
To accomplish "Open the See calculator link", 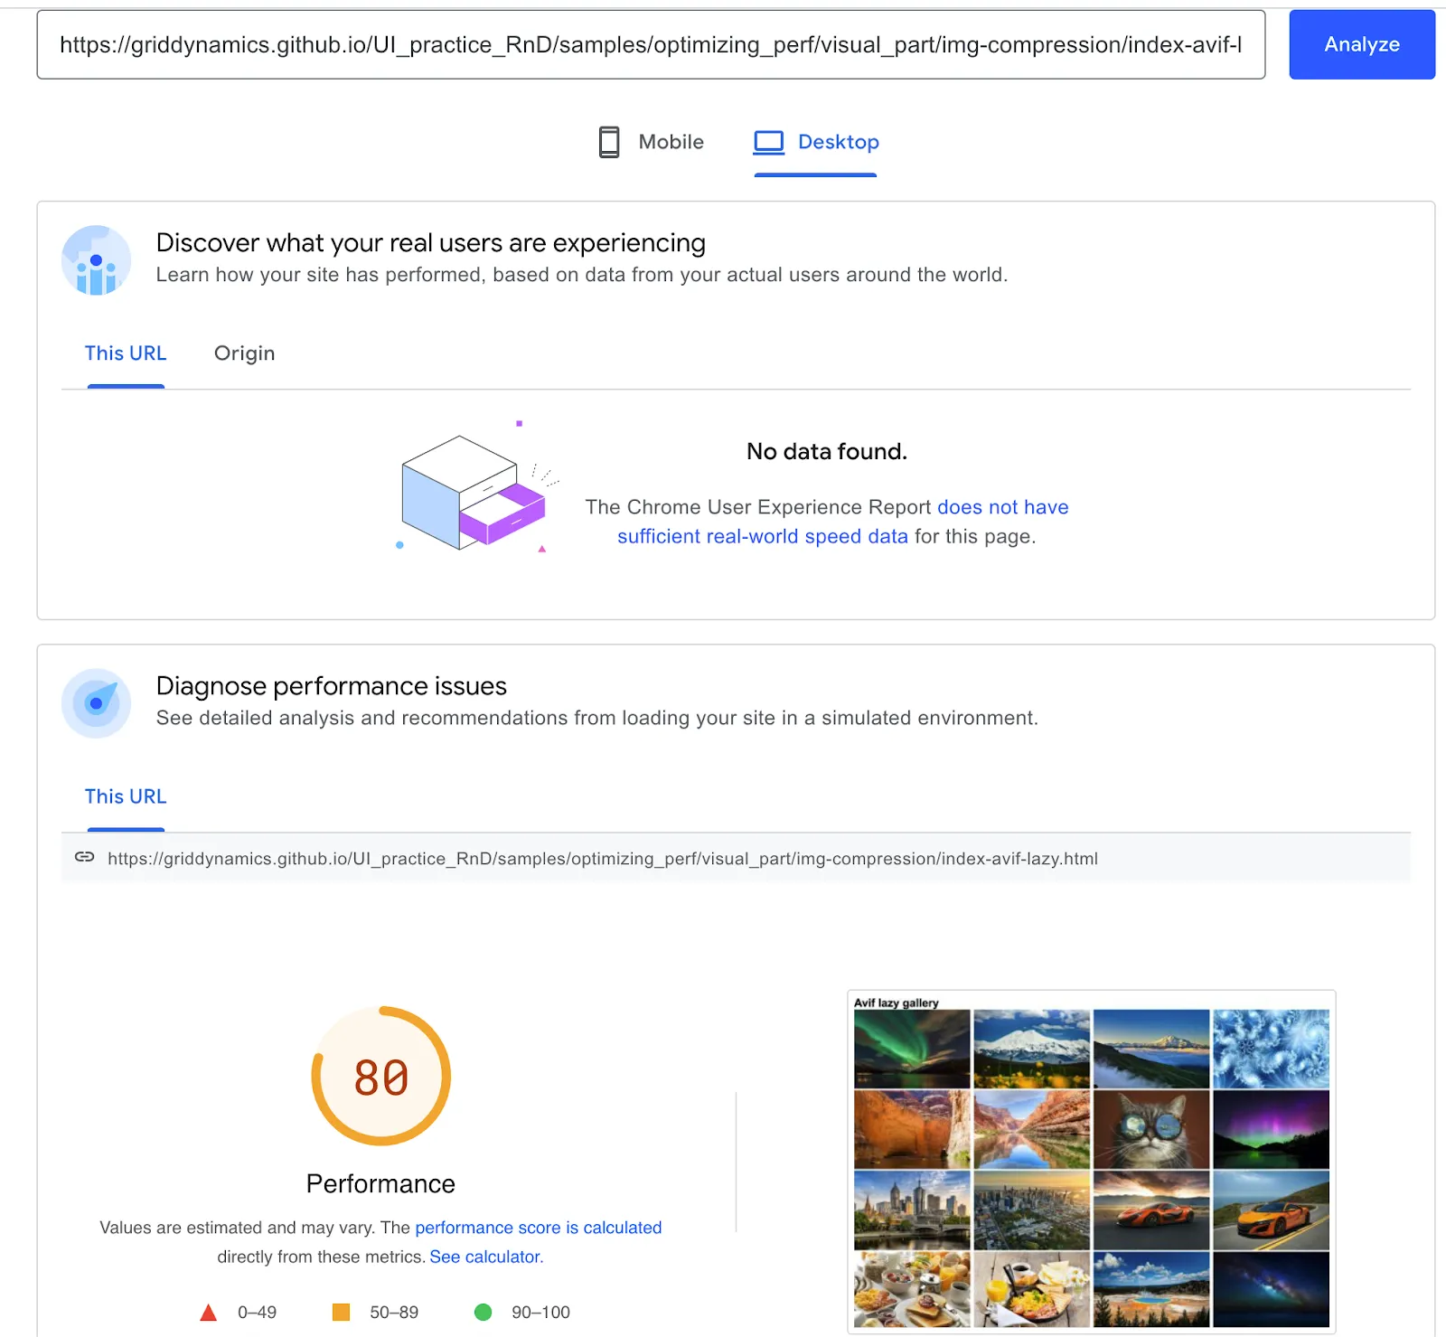I will point(486,1257).
